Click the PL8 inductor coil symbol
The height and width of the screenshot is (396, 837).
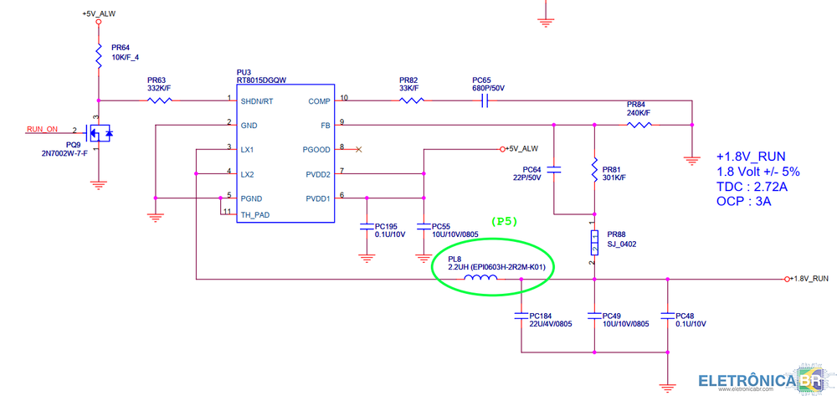point(481,279)
